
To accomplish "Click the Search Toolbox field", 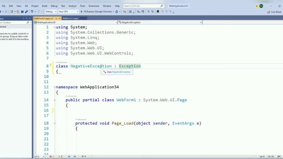I will click(13, 23).
